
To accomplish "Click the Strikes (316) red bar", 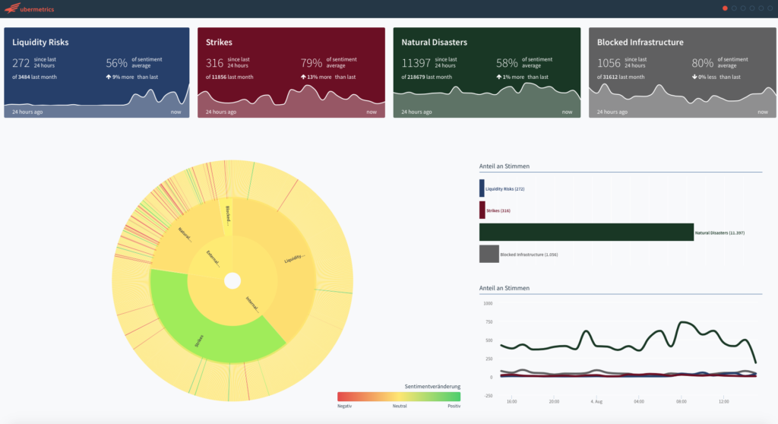I will click(x=482, y=210).
